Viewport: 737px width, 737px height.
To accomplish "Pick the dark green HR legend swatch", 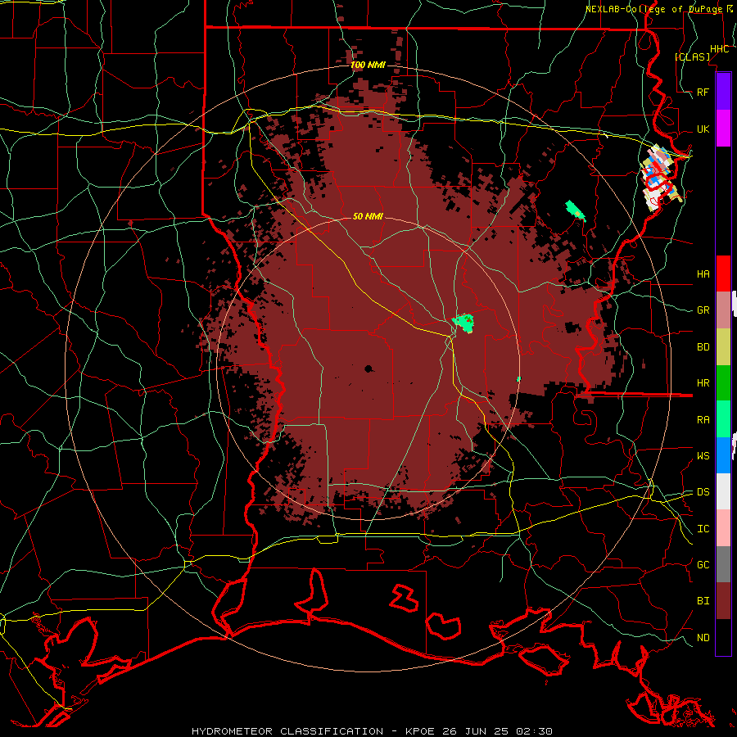I will (723, 383).
